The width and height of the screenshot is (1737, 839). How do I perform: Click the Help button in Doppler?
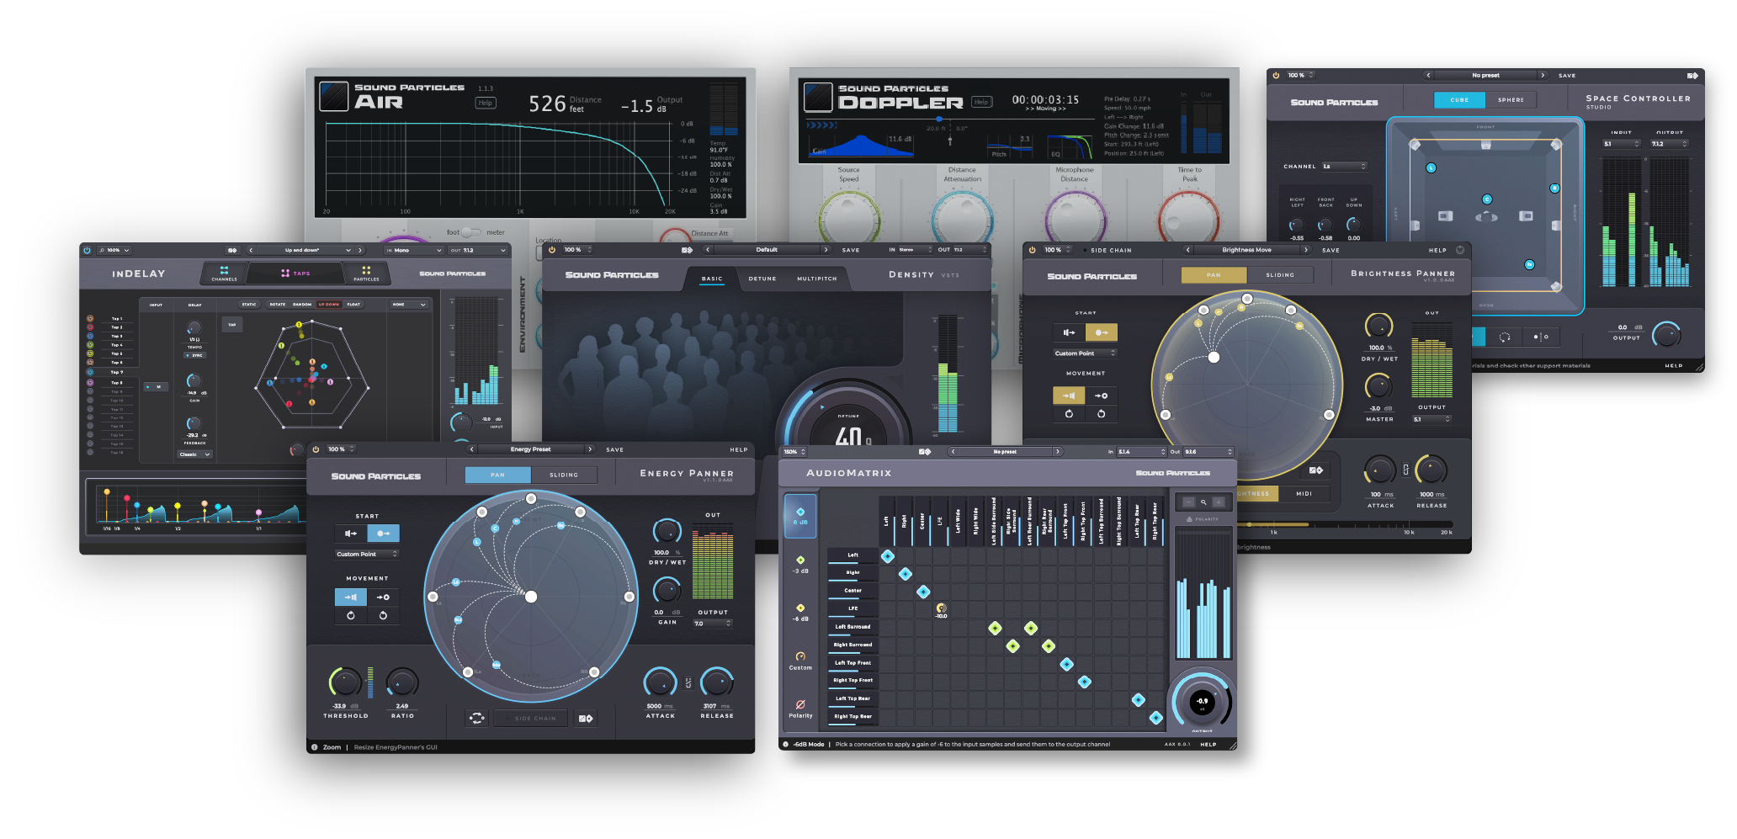[x=981, y=100]
